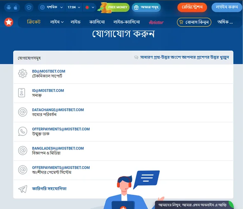Screen dimensions: 243x209
Task: Open the ক্যাসিনো menu item
Action: pyautogui.click(x=97, y=22)
